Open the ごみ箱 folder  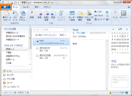8,63
